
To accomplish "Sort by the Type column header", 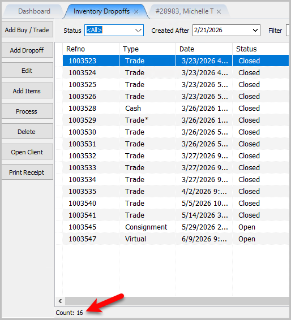I will 147,49.
